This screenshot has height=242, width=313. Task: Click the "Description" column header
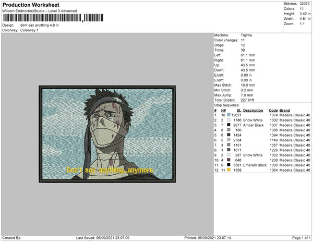click(253, 111)
